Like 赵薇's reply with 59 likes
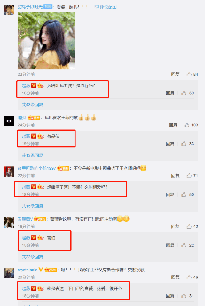The height and width of the screenshot is (306, 205). point(184,93)
